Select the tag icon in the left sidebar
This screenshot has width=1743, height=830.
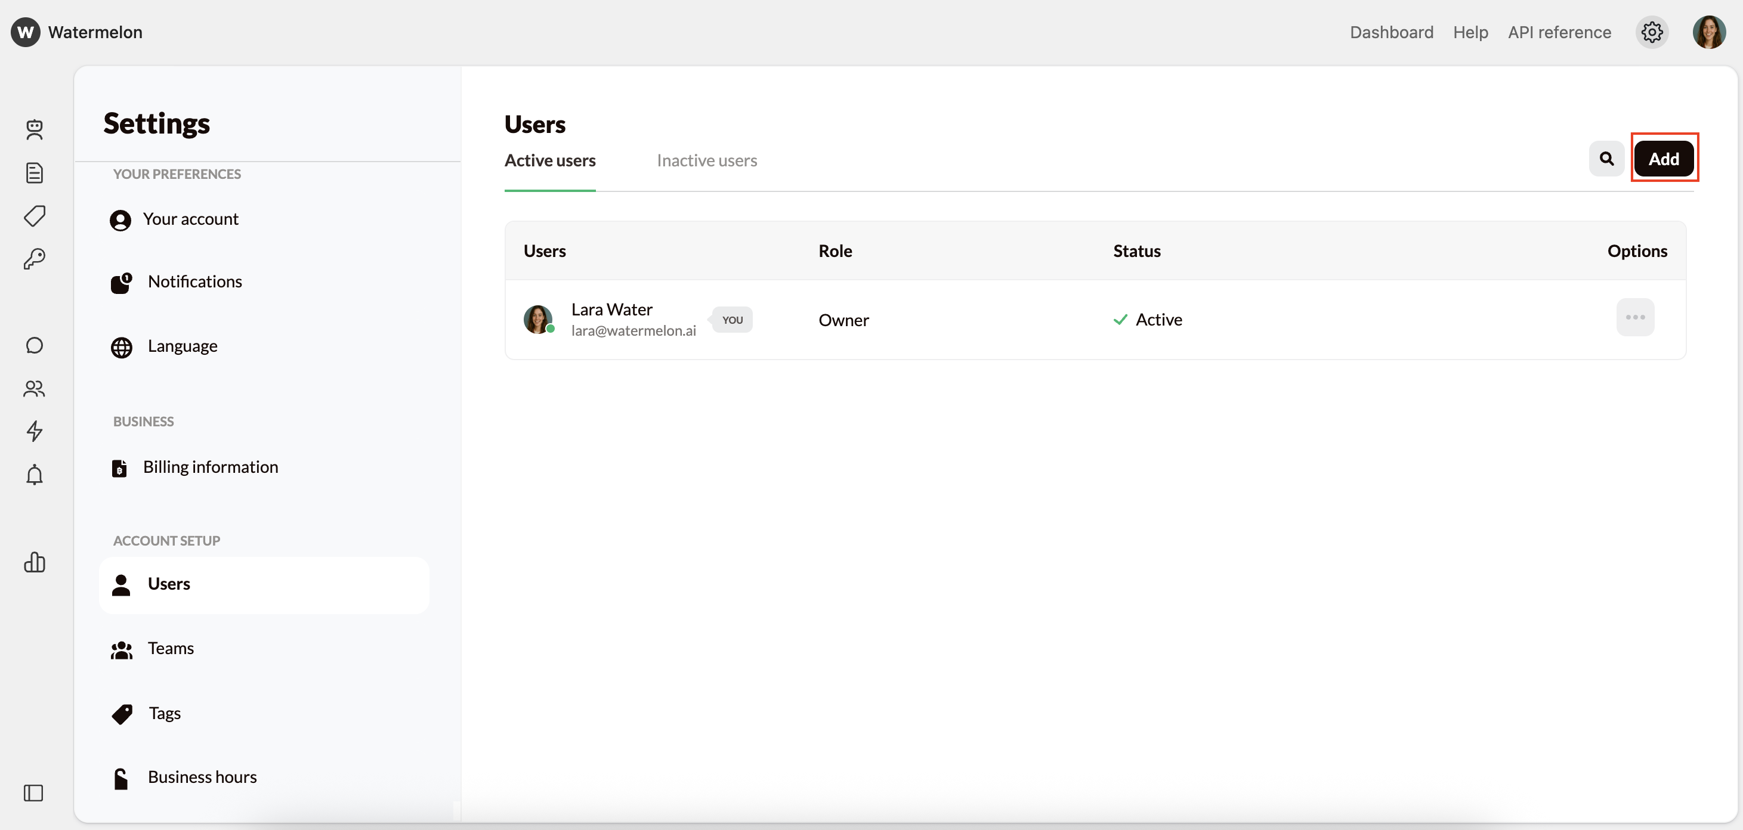pos(35,216)
